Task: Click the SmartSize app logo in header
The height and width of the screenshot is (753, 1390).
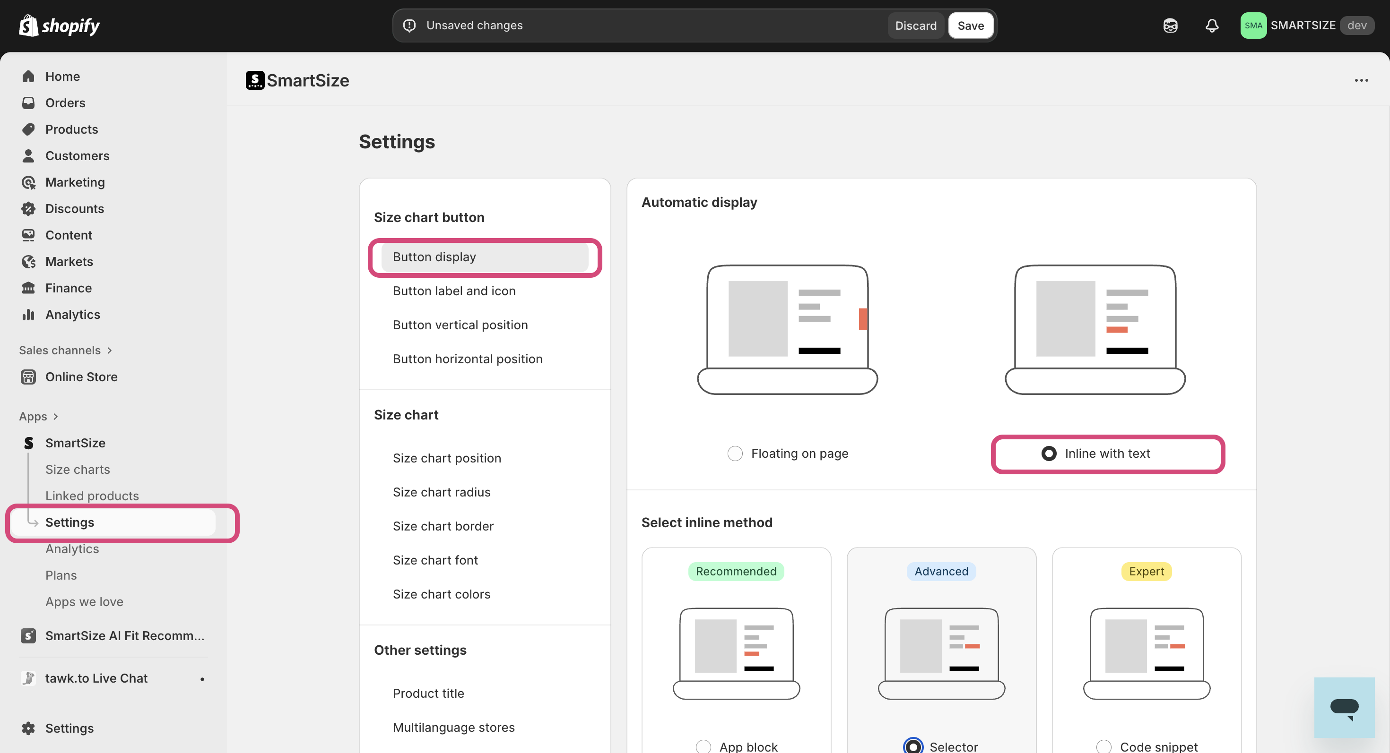Action: click(255, 80)
